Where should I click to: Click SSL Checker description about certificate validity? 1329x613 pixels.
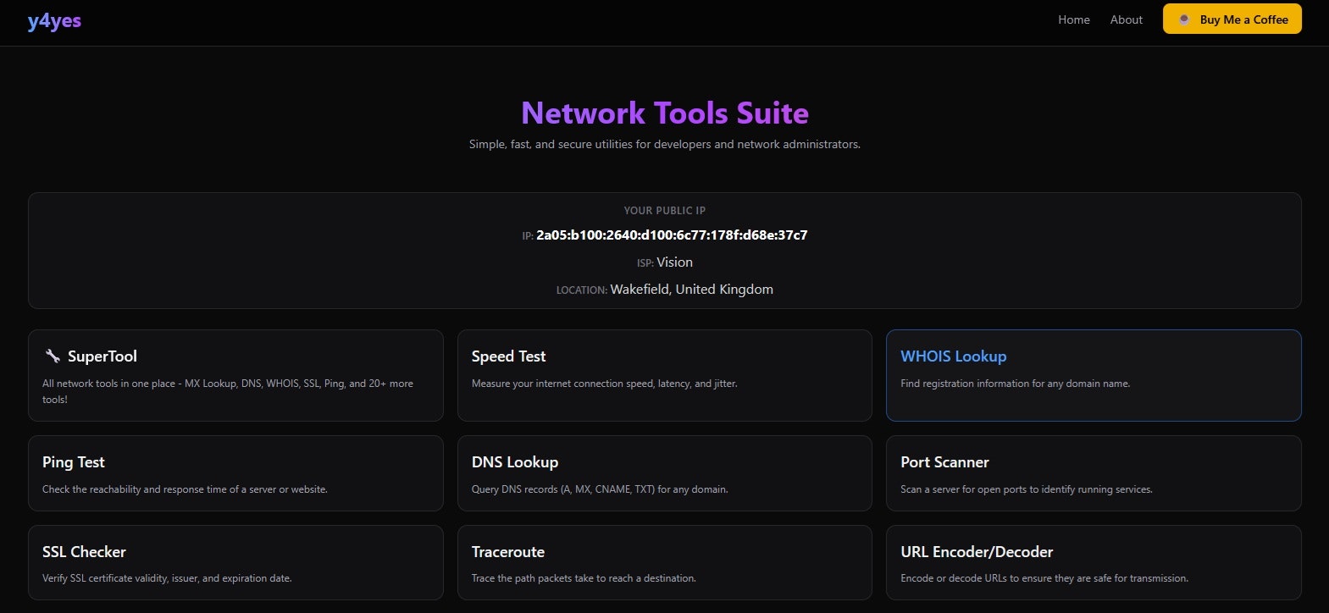point(167,578)
